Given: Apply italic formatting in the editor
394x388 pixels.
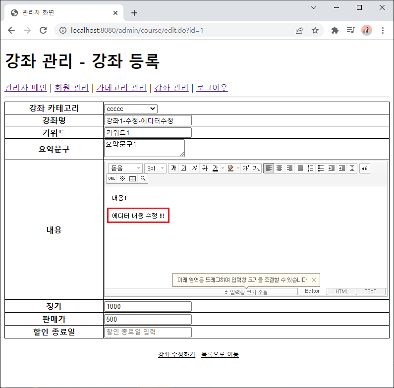Looking at the screenshot, I should click(194, 168).
